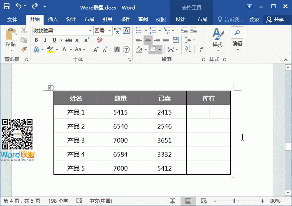
Task: Switch to the 审阅 Review tab
Action: click(143, 19)
